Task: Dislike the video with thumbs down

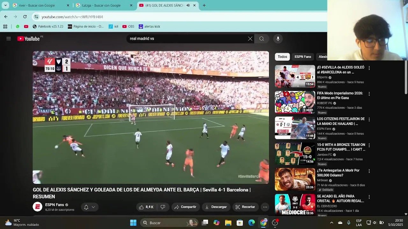Action: click(x=163, y=207)
